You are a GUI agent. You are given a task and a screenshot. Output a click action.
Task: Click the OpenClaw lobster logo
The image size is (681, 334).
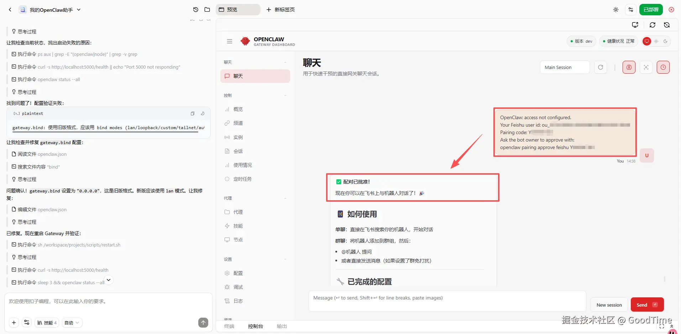(245, 41)
